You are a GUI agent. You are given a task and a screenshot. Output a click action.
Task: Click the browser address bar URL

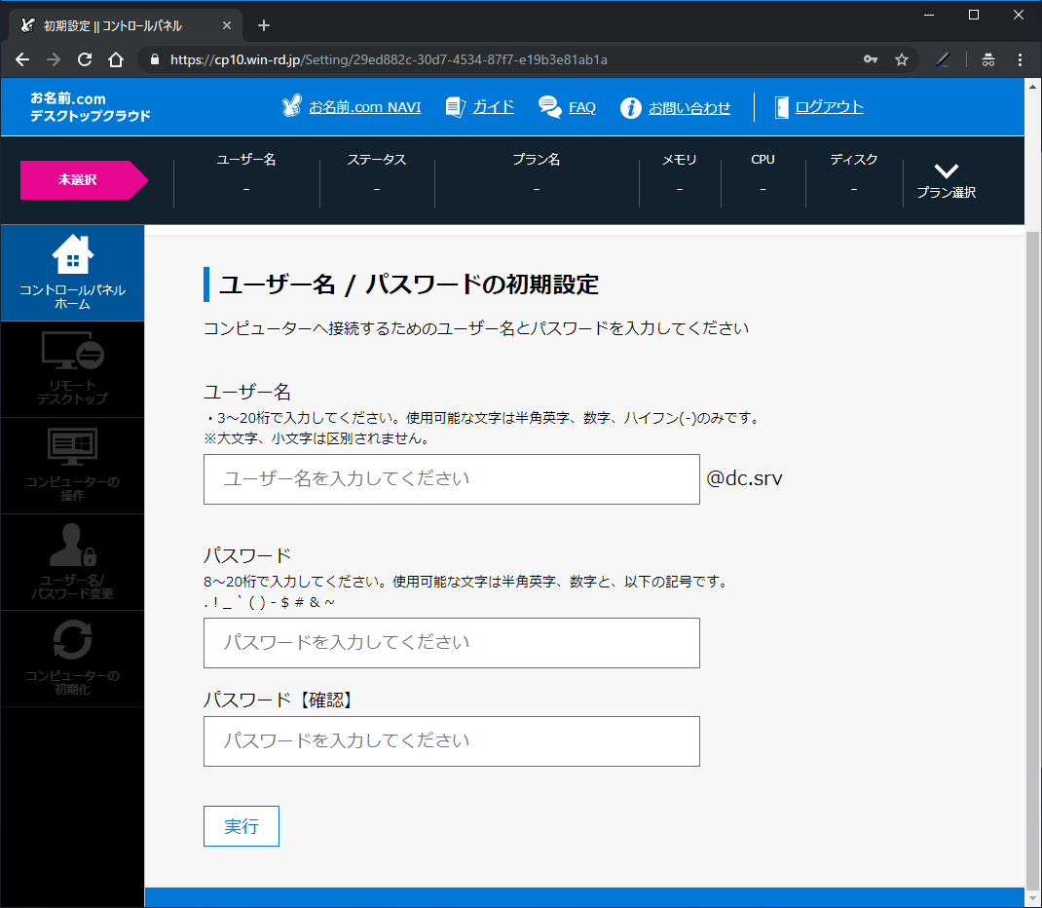point(389,59)
